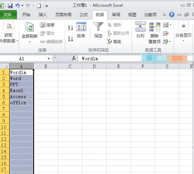Select the 数据 ribbon tab
The height and width of the screenshot is (174, 194).
100,15
